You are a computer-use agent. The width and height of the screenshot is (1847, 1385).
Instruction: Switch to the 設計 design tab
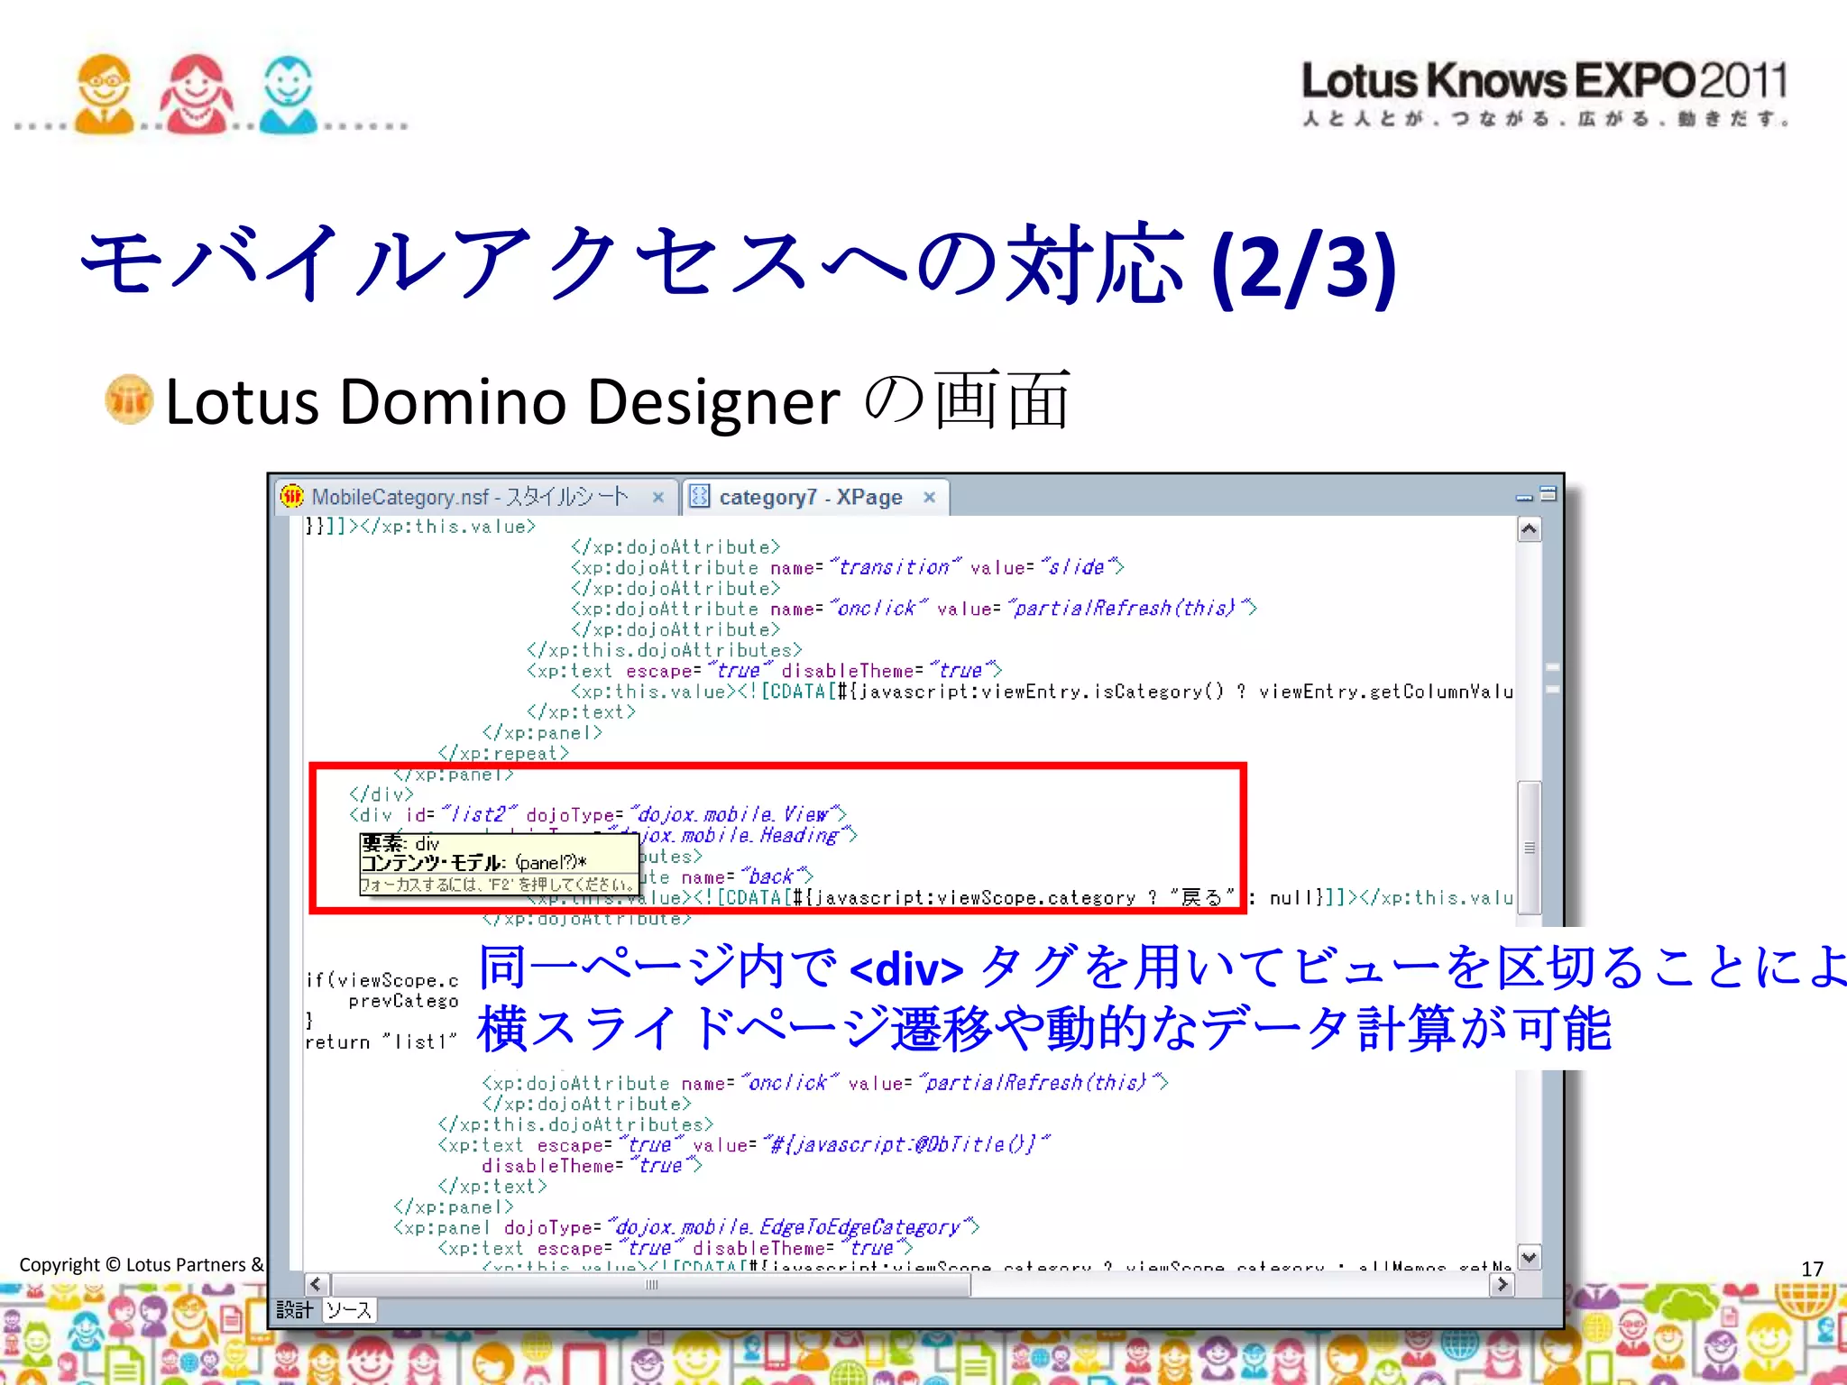click(295, 1310)
